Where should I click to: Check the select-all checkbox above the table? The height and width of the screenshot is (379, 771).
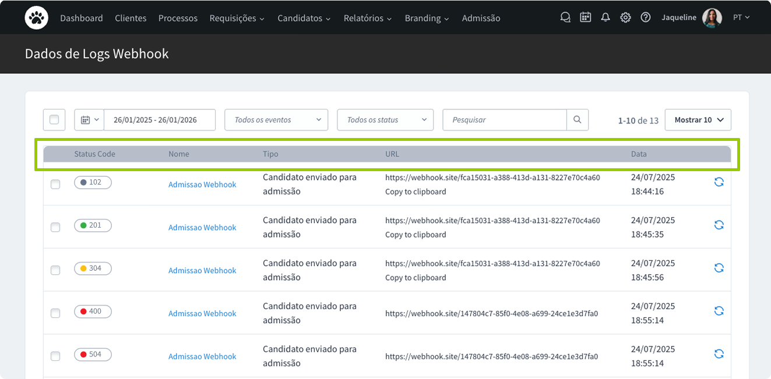coord(54,119)
